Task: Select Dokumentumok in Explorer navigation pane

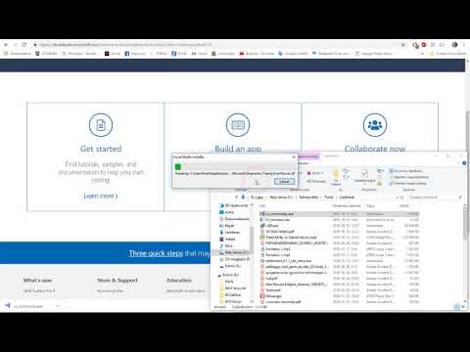Action: (234, 219)
